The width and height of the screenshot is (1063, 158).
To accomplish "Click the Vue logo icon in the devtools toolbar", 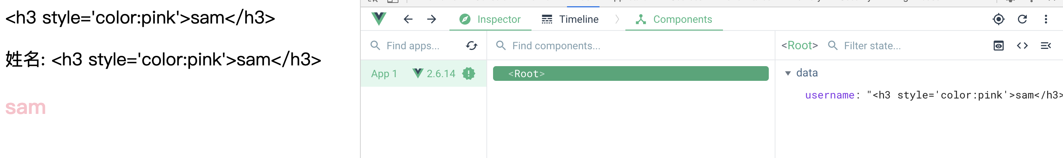I will (379, 19).
